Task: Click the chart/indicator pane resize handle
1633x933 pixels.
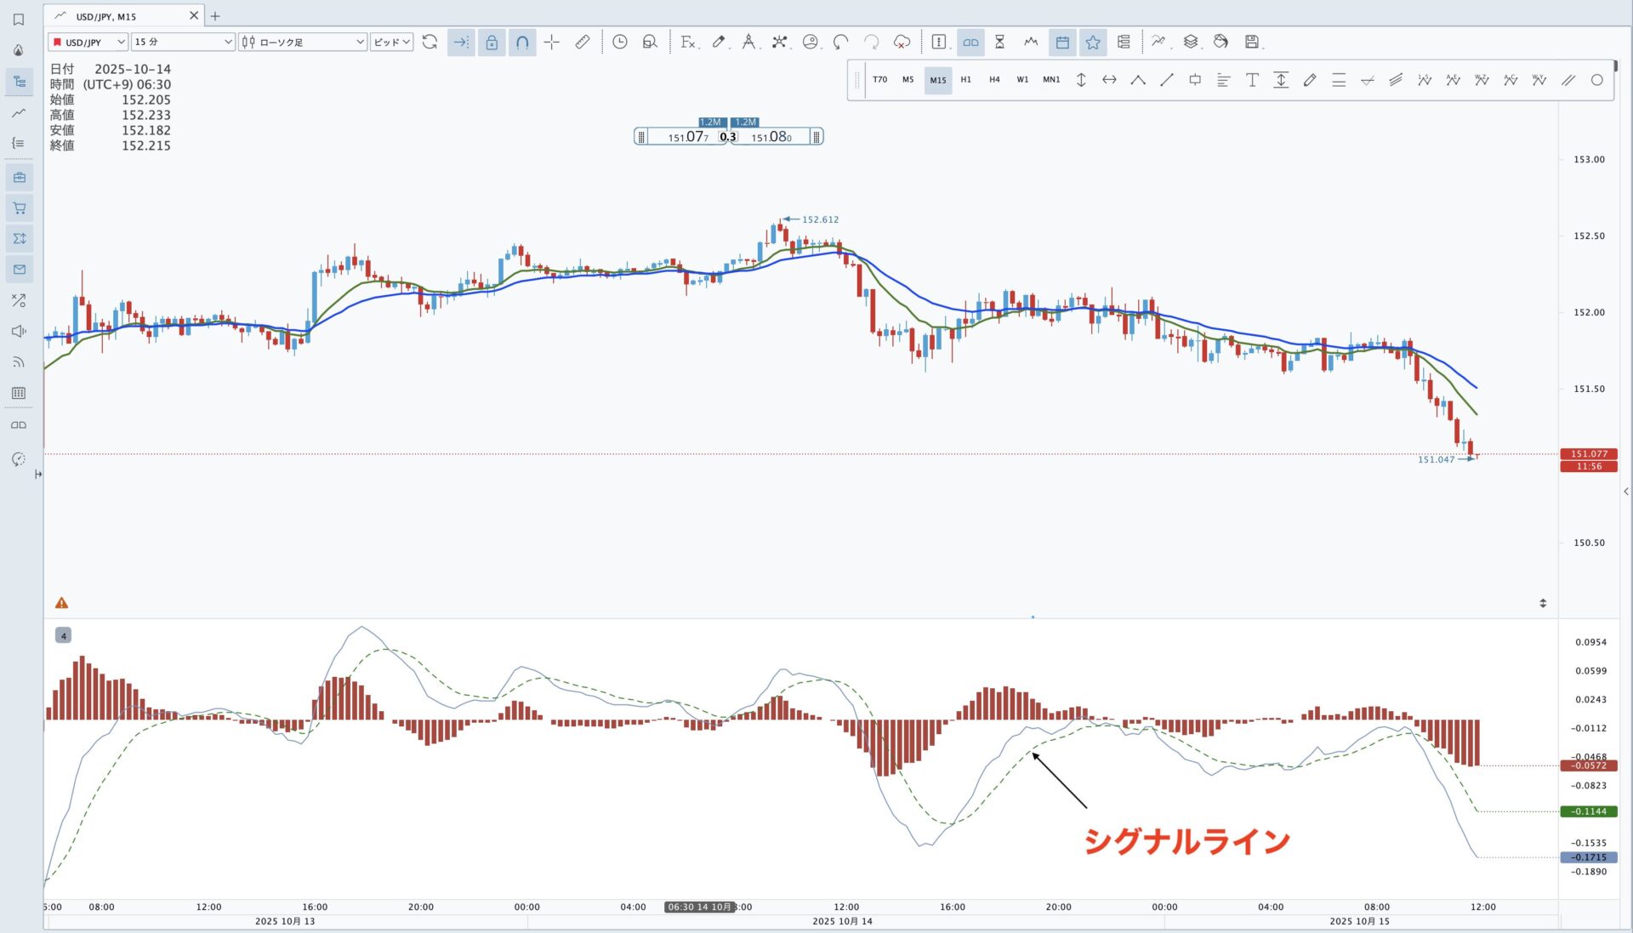Action: tap(1542, 603)
